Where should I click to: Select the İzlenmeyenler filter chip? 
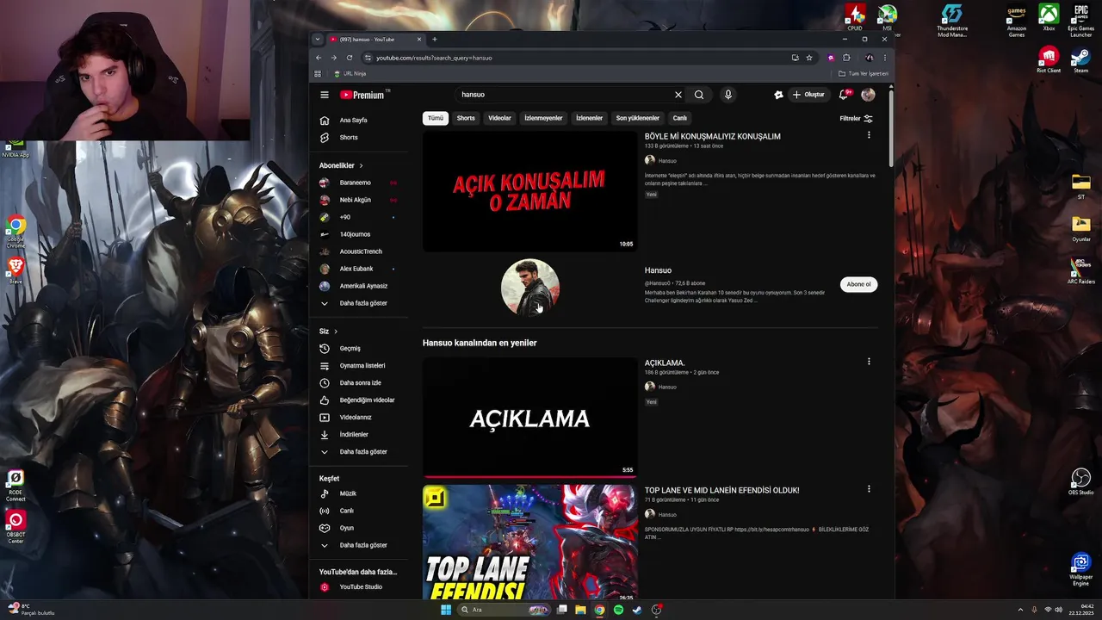[x=543, y=118]
